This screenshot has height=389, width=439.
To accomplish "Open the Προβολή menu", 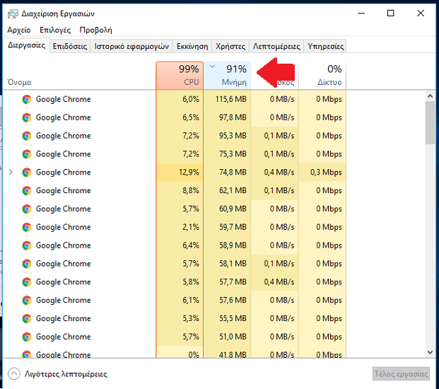I will point(95,30).
